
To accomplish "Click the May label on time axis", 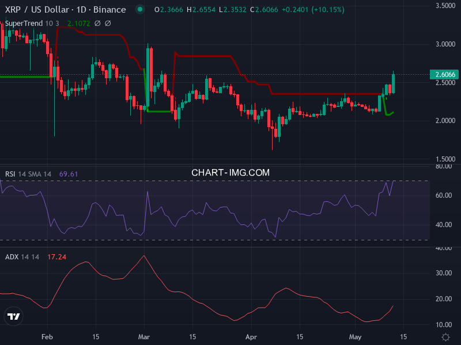I will pyautogui.click(x=355, y=337).
